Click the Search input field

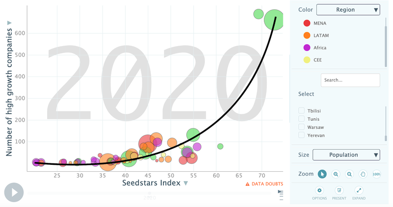click(x=350, y=80)
